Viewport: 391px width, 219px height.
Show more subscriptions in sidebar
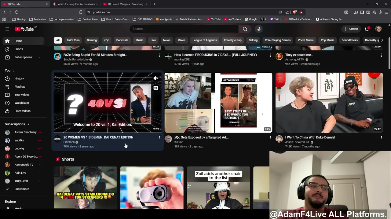pyautogui.click(x=23, y=189)
